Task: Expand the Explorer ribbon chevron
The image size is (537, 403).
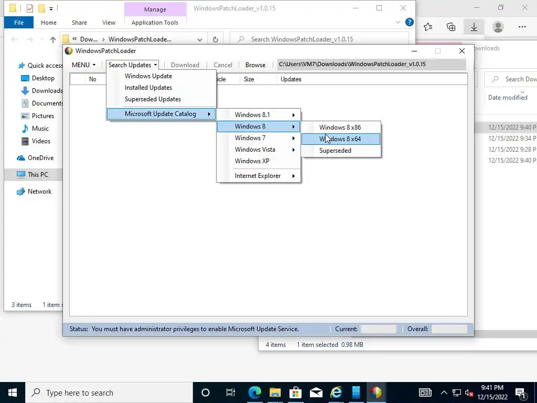Action: coord(398,22)
